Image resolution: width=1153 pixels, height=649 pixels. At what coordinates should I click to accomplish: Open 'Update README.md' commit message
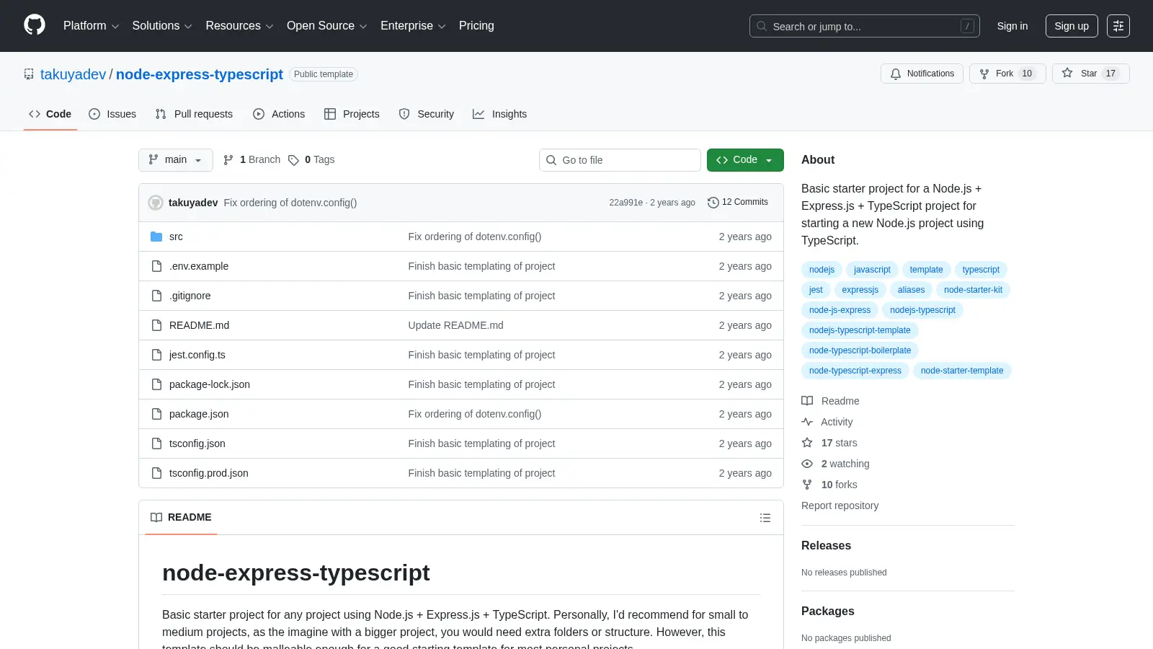455,325
